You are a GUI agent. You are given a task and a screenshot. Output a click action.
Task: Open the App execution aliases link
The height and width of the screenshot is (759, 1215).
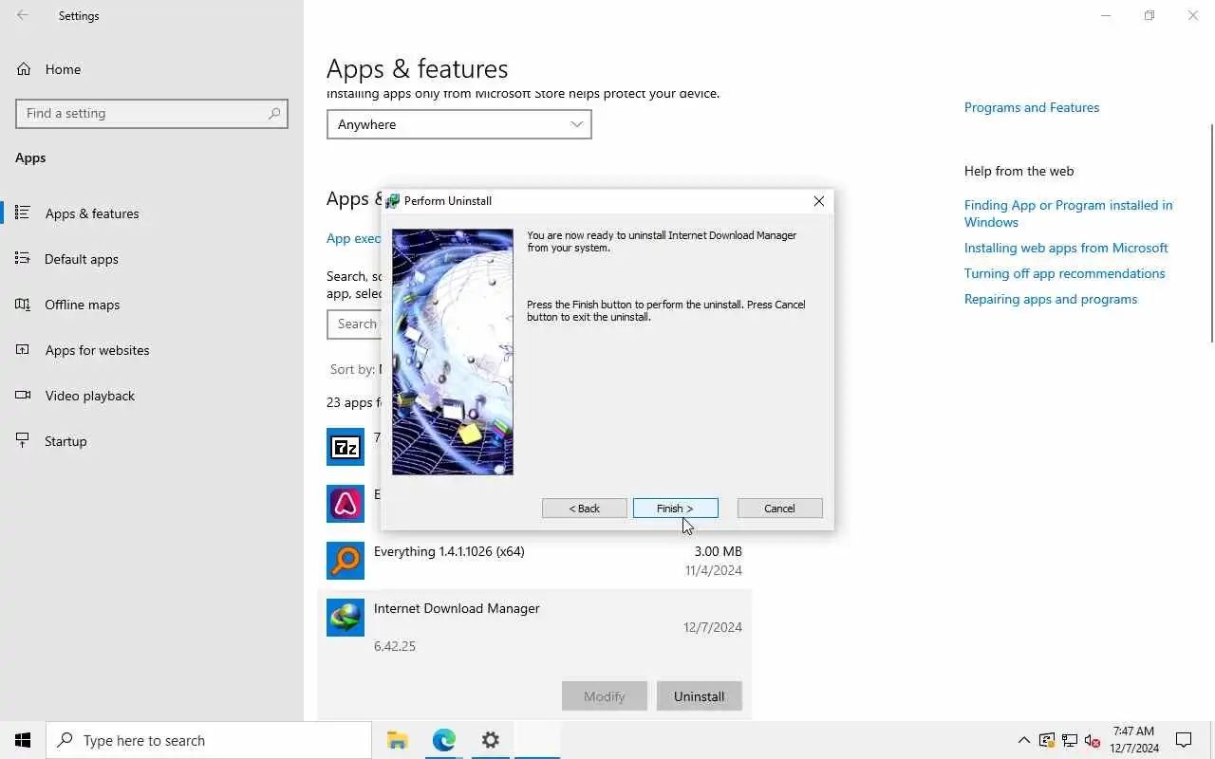pyautogui.click(x=353, y=238)
